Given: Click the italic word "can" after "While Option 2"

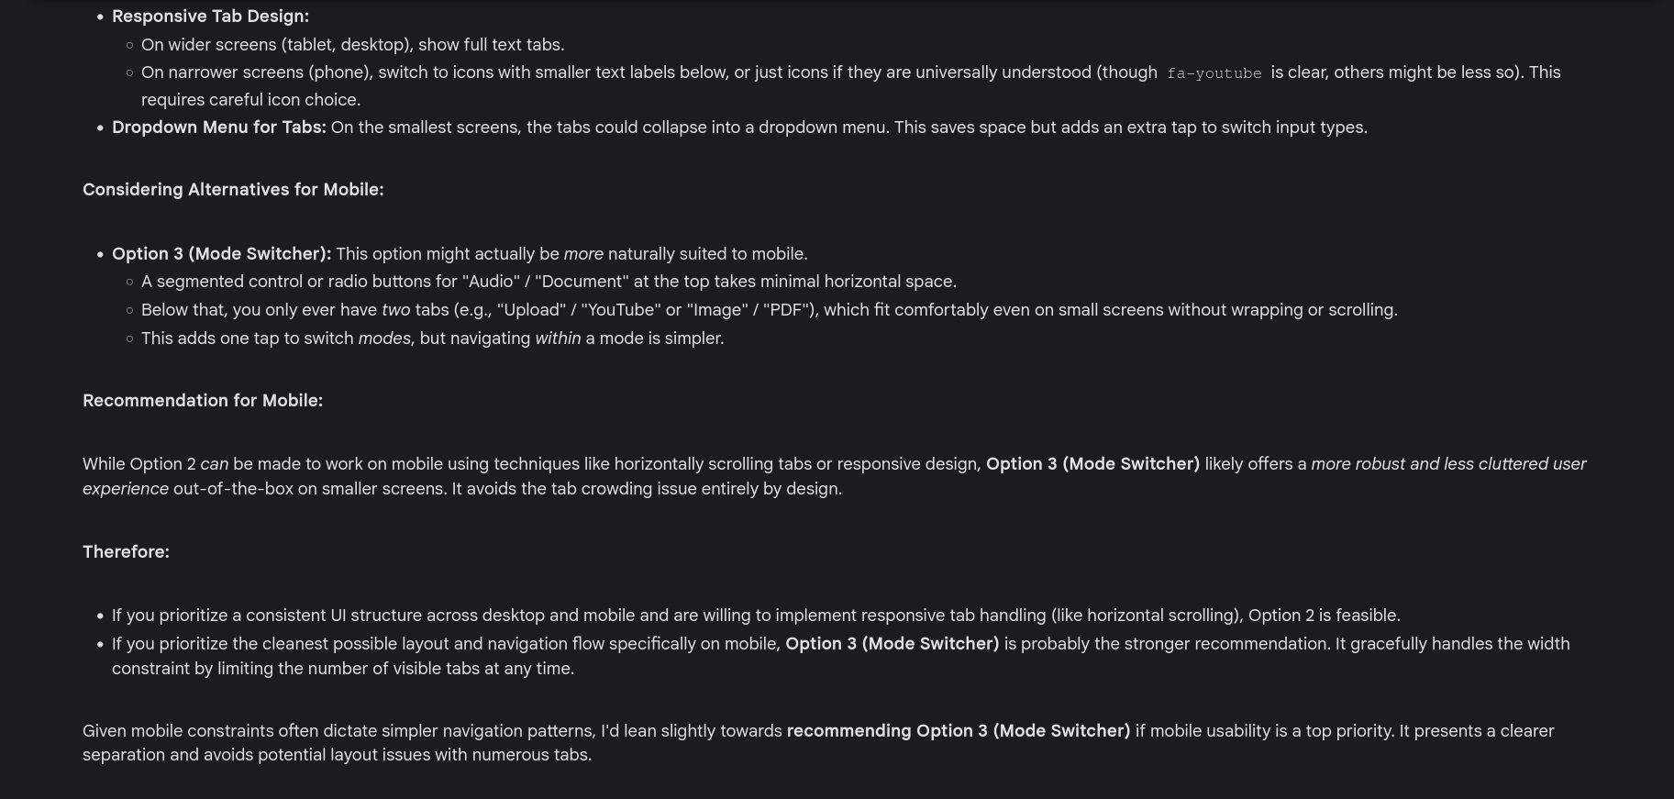Looking at the screenshot, I should pyautogui.click(x=214, y=464).
